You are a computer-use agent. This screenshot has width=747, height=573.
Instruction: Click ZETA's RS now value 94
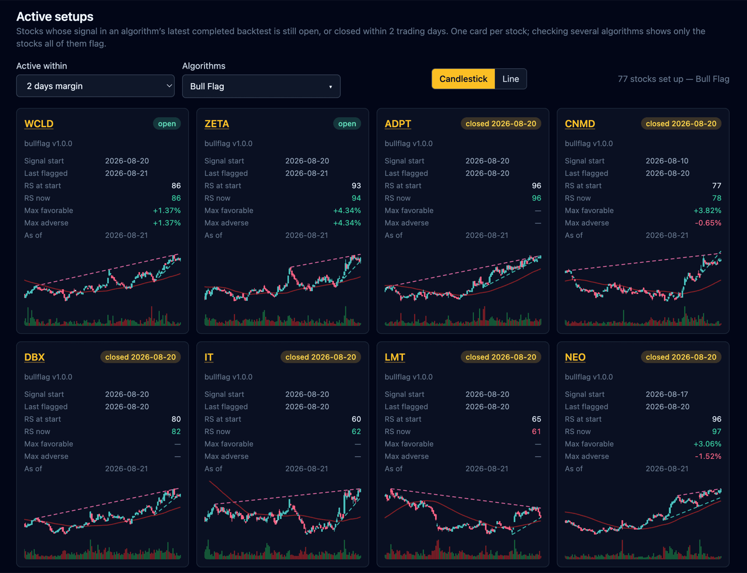pyautogui.click(x=356, y=198)
